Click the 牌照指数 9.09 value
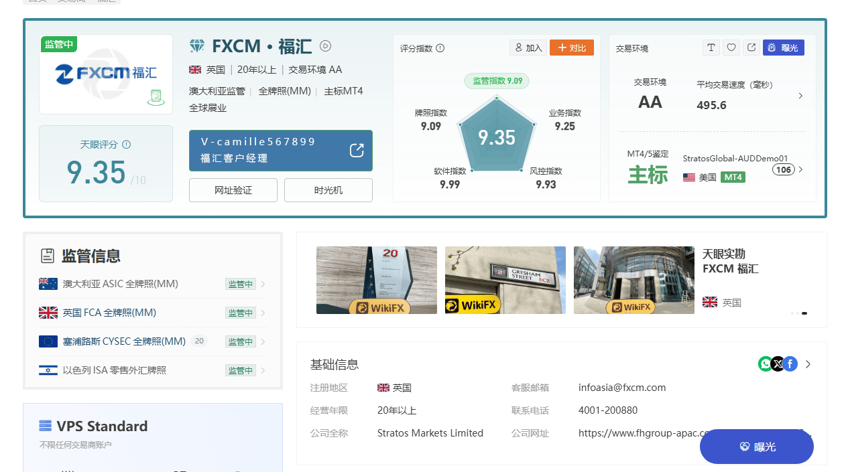The height and width of the screenshot is (472, 846). (431, 126)
